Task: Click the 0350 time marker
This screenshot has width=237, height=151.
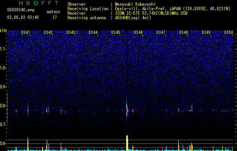Action: [x=229, y=32]
